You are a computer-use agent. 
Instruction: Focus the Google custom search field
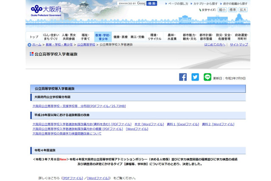[131, 3]
